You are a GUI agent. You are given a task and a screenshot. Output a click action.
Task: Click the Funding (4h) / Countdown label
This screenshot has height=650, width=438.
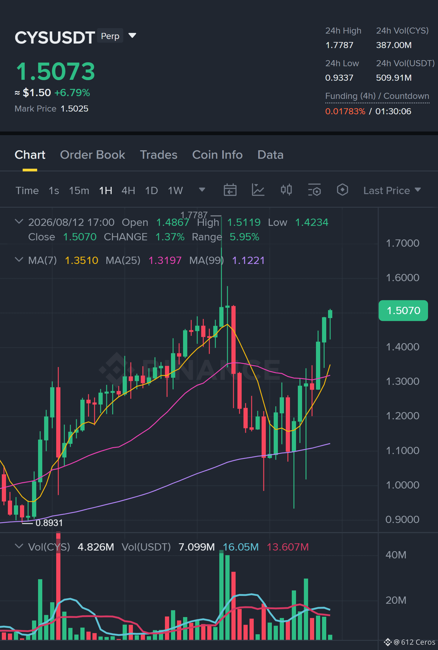point(377,96)
